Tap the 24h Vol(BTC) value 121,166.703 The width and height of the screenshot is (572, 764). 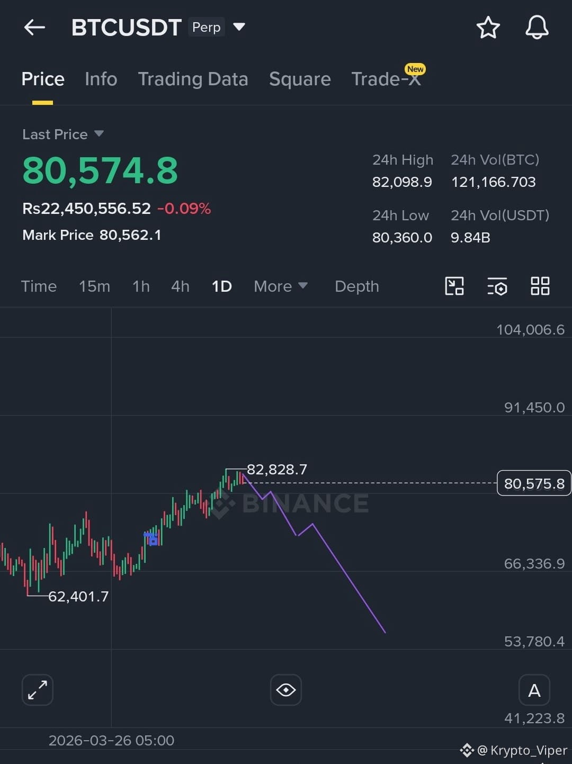pyautogui.click(x=493, y=182)
